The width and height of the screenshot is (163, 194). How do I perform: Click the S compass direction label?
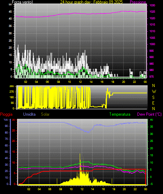point(153,98)
